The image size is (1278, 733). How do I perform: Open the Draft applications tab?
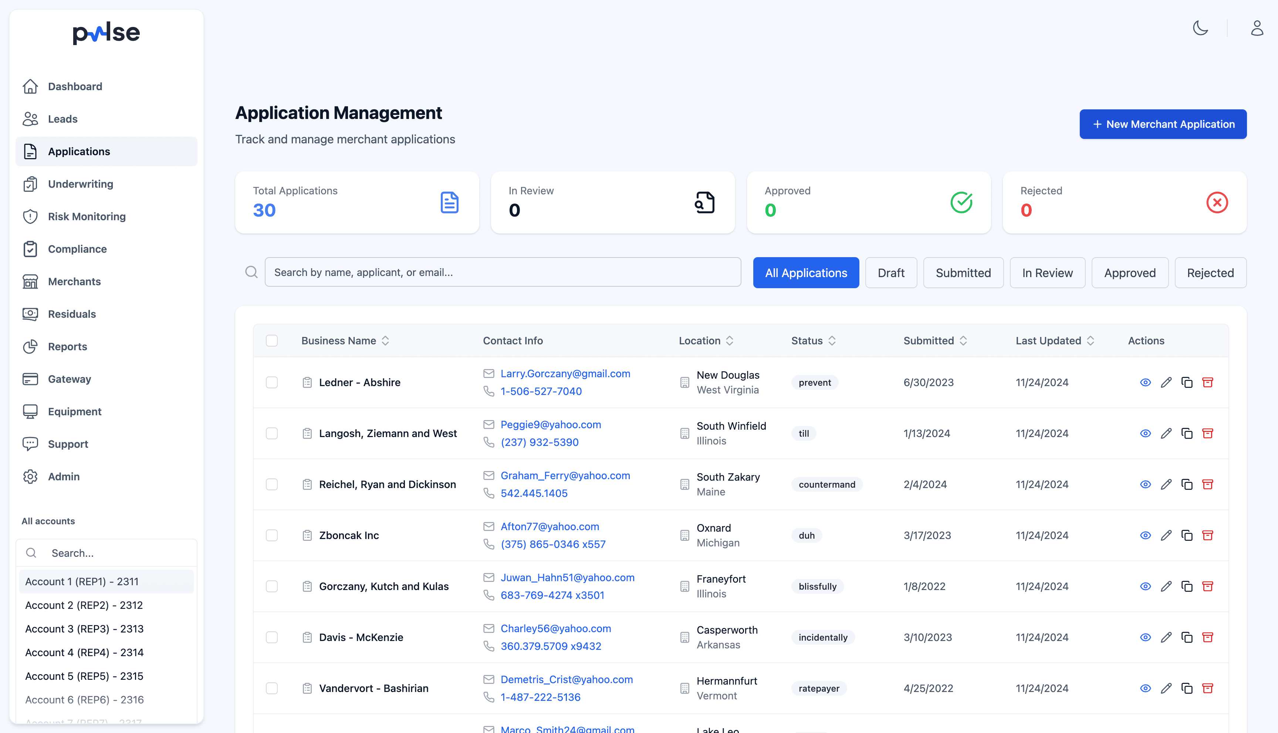coord(890,272)
